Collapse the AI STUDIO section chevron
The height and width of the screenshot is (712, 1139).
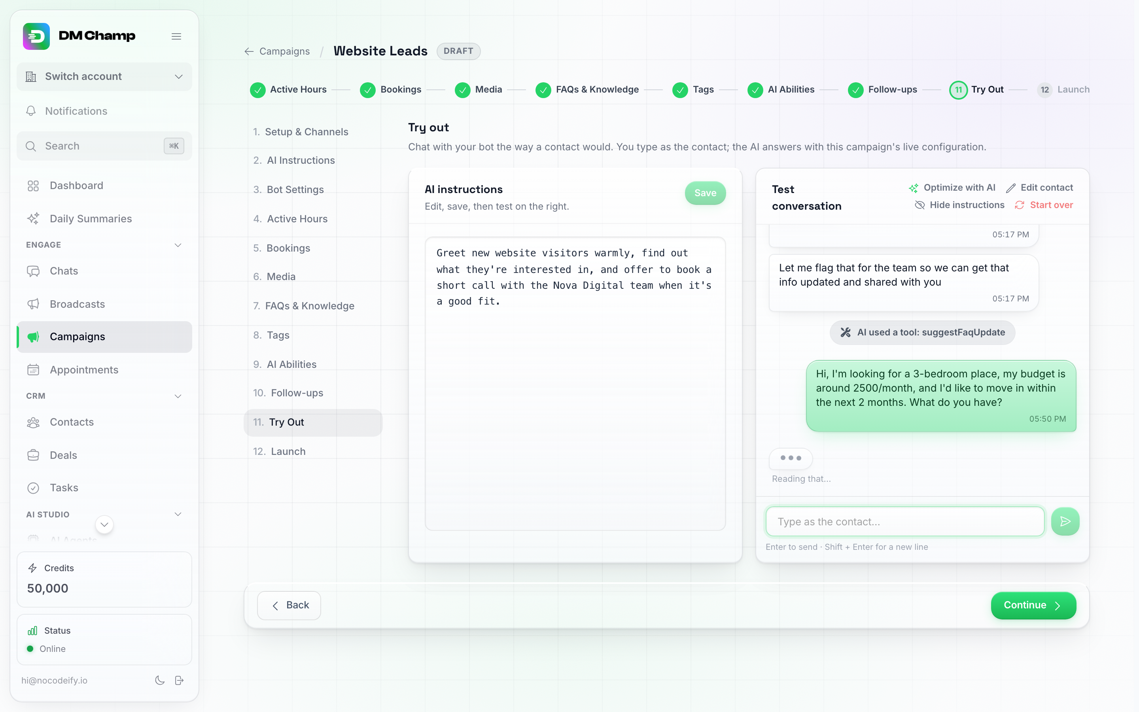tap(178, 514)
